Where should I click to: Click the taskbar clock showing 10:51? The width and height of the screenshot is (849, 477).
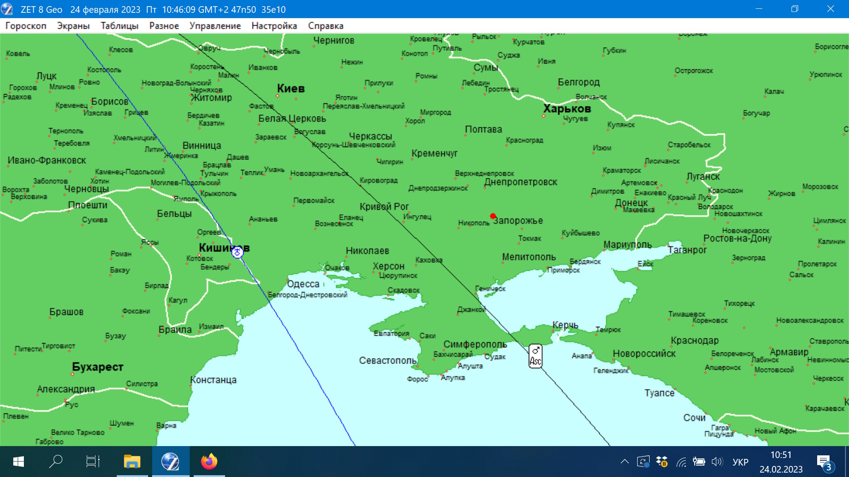[781, 462]
